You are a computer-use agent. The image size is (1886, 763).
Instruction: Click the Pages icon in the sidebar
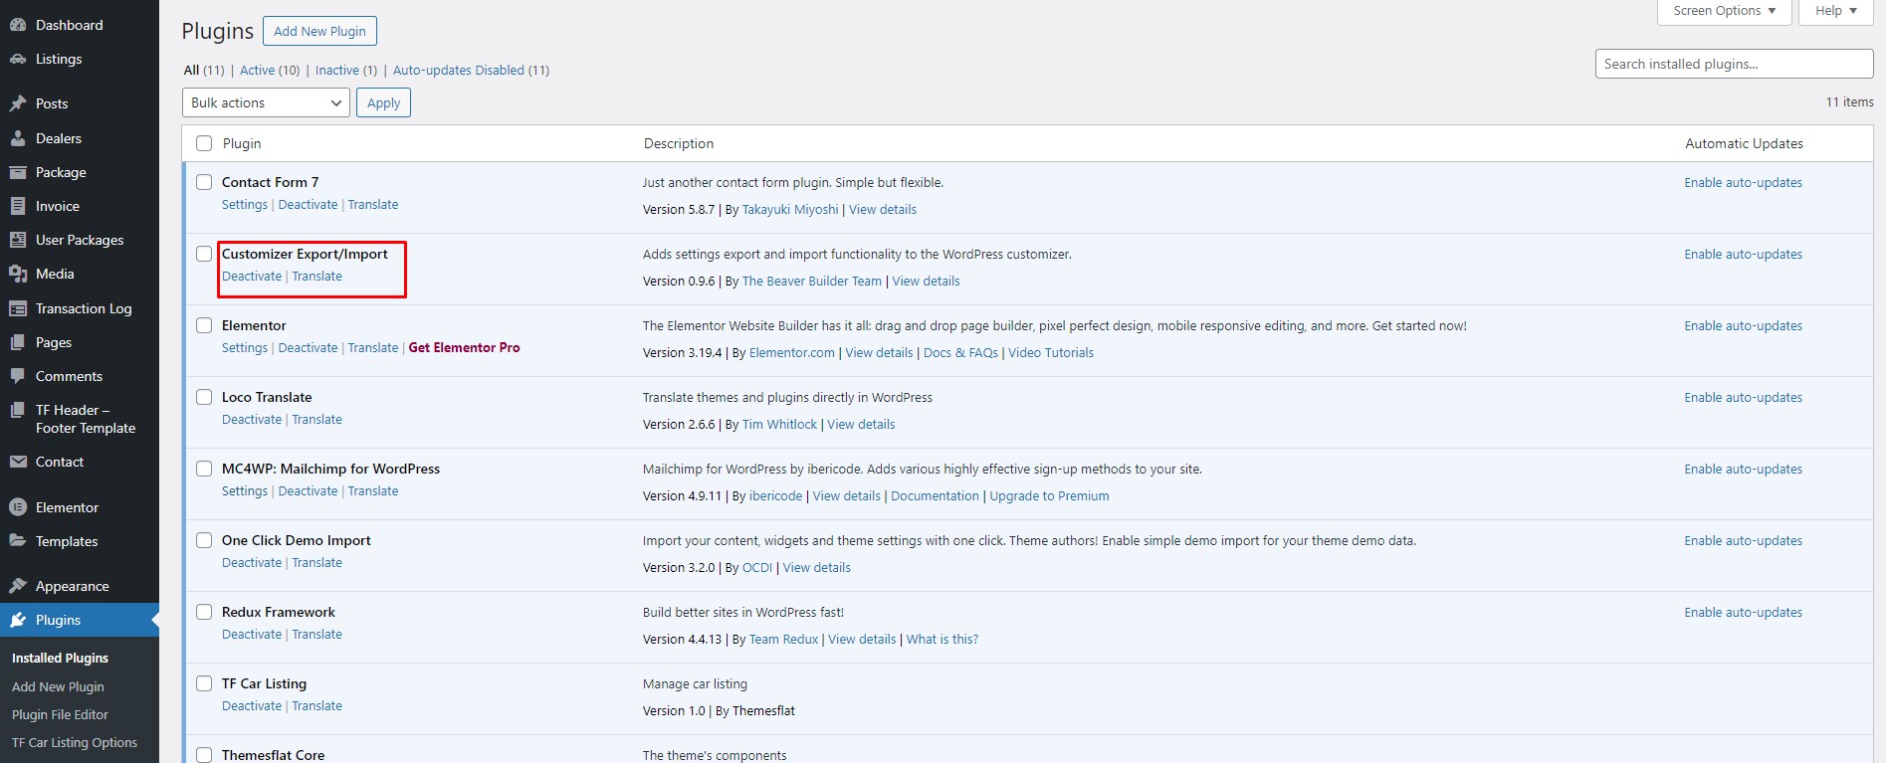tap(18, 342)
